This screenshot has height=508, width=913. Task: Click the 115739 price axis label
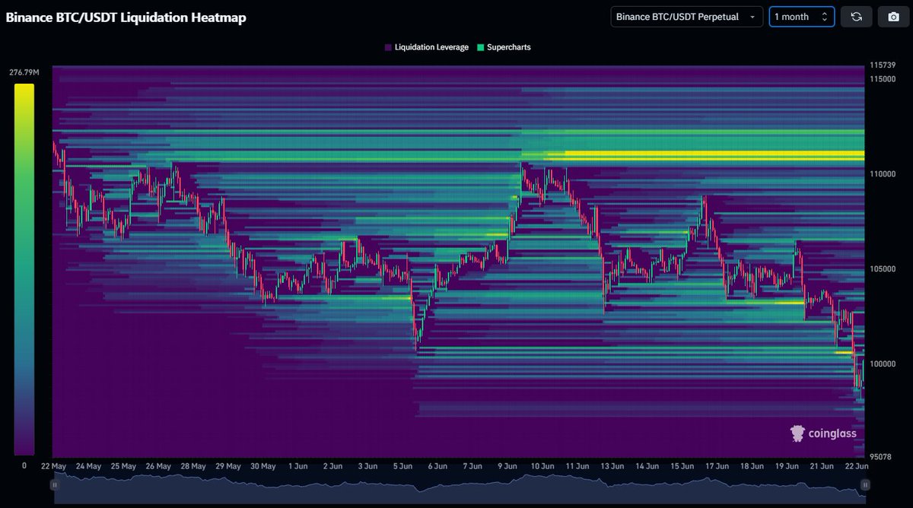pos(883,65)
